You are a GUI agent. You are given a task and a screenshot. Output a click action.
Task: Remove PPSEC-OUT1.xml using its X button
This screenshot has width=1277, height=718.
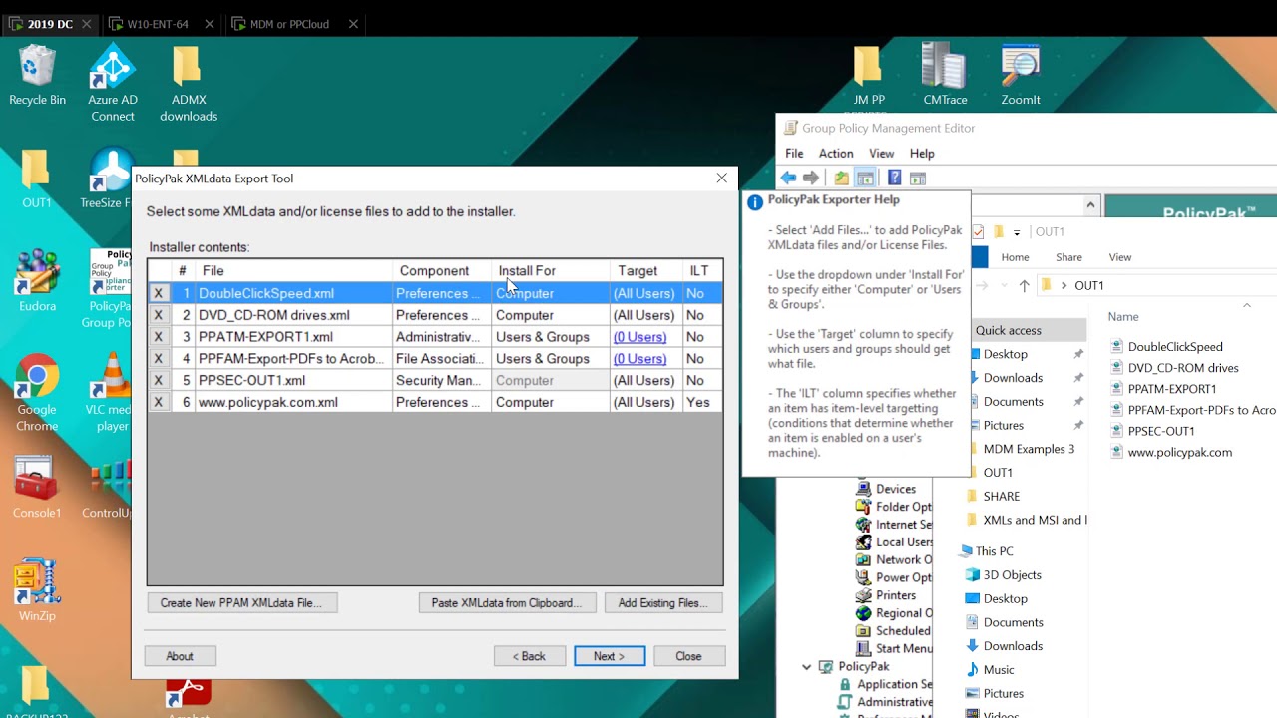[x=158, y=380]
